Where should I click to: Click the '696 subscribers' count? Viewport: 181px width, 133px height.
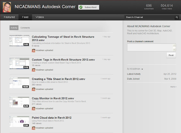coord(149,7)
